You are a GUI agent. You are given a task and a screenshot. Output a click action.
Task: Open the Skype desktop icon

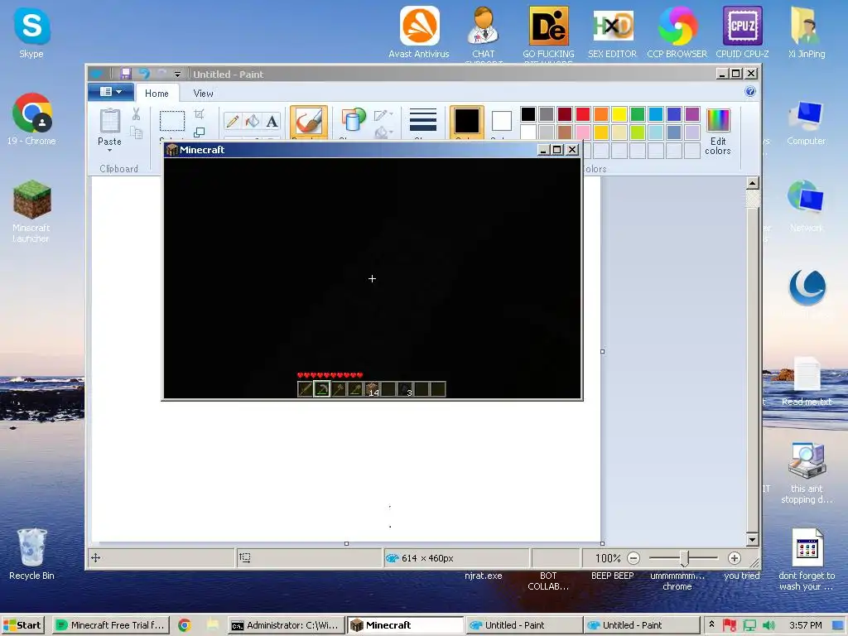click(31, 32)
